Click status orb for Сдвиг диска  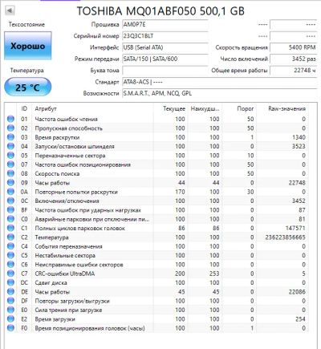click(10, 282)
